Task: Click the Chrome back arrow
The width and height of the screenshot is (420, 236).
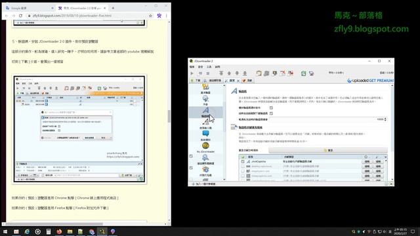Action: [7, 16]
